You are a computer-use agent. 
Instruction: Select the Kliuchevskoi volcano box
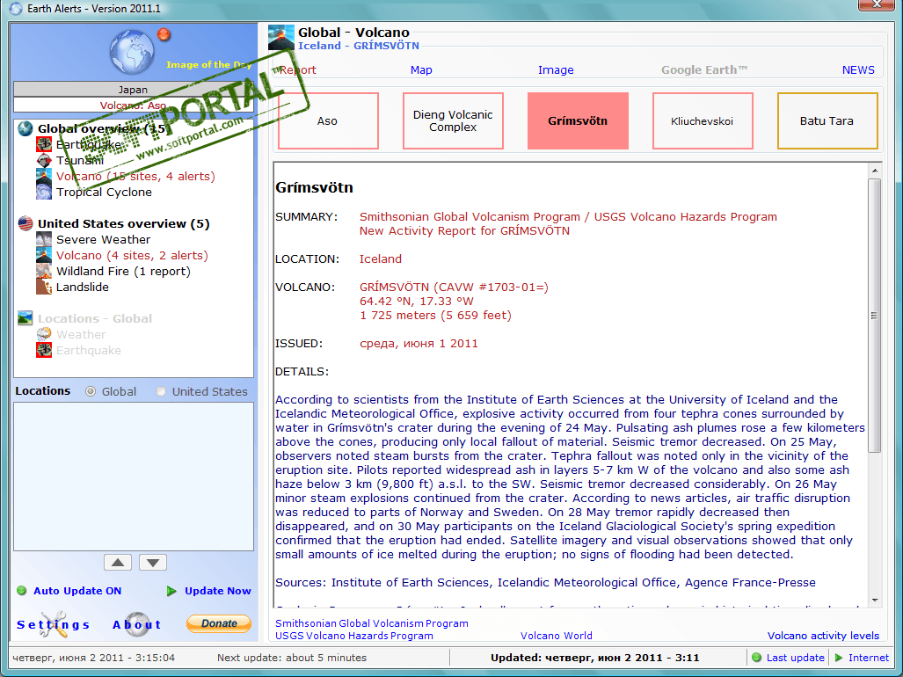pyautogui.click(x=703, y=121)
